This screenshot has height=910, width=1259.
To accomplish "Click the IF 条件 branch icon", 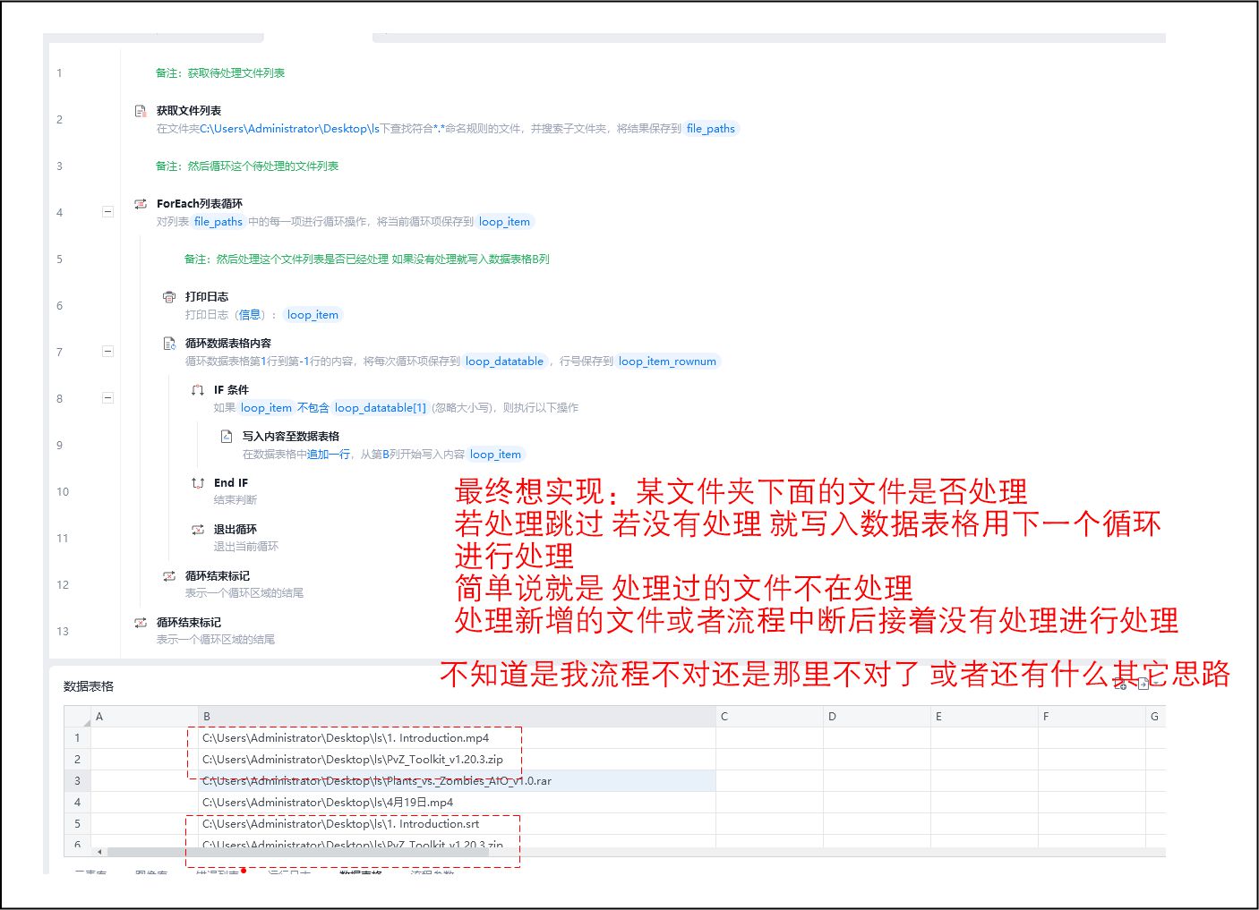I will point(198,390).
